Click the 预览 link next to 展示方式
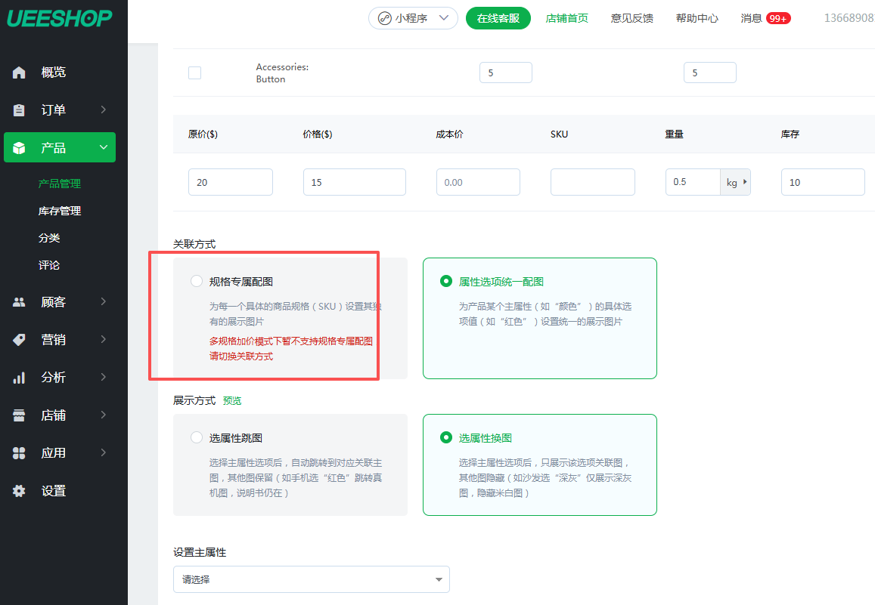875x605 pixels. coord(232,400)
